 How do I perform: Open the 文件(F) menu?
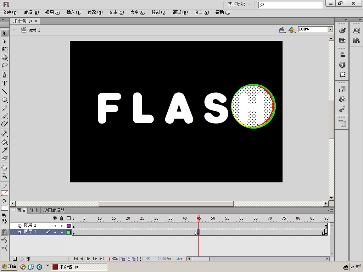10,12
